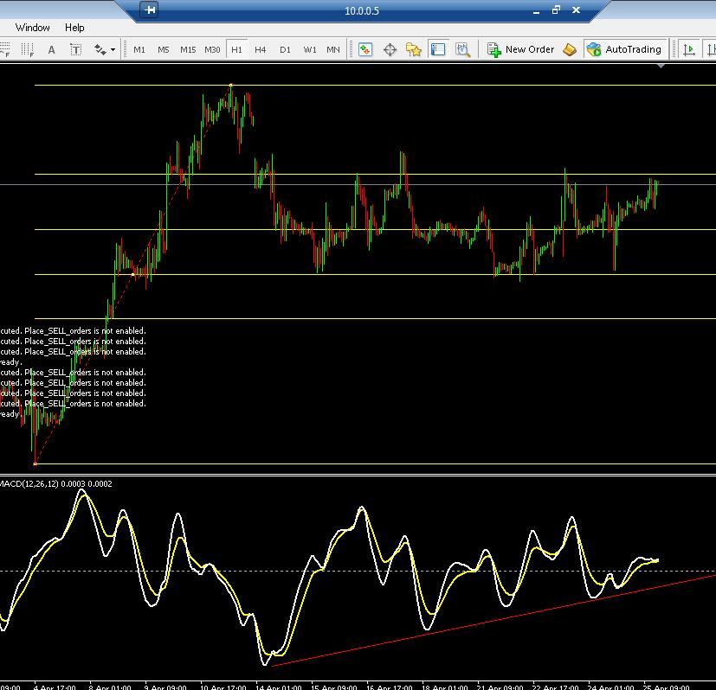This screenshot has width=716, height=690.
Task: Select the Fibonacci top anchor point
Action: (230, 85)
